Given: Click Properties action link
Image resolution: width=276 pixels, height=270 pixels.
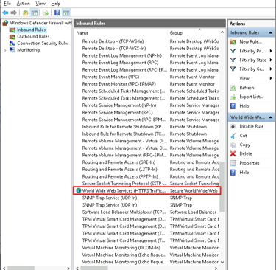Looking at the screenshot, I should (250, 163).
